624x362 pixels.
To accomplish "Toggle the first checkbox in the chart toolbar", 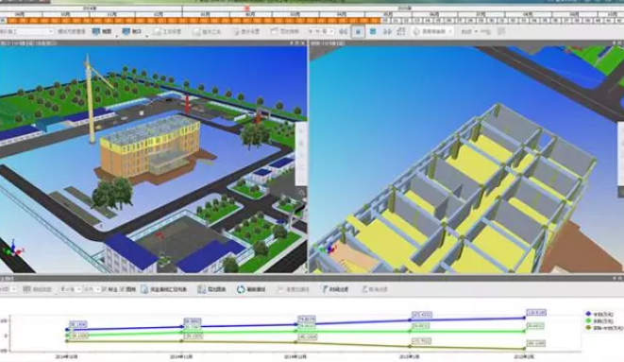I will tap(104, 289).
